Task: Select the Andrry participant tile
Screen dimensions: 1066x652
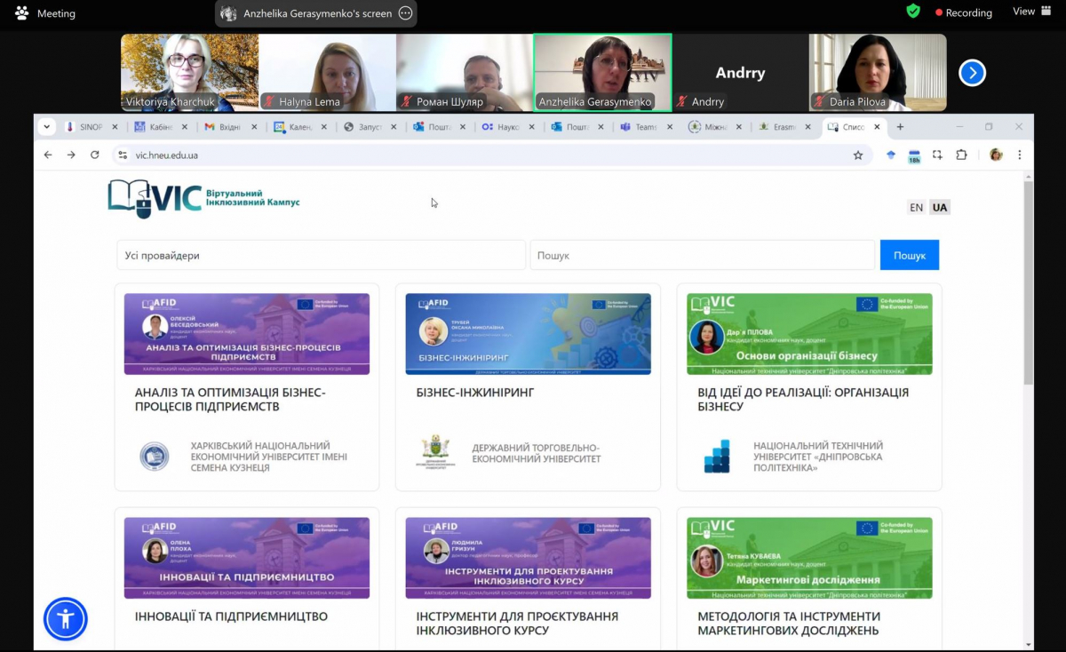Action: [740, 73]
